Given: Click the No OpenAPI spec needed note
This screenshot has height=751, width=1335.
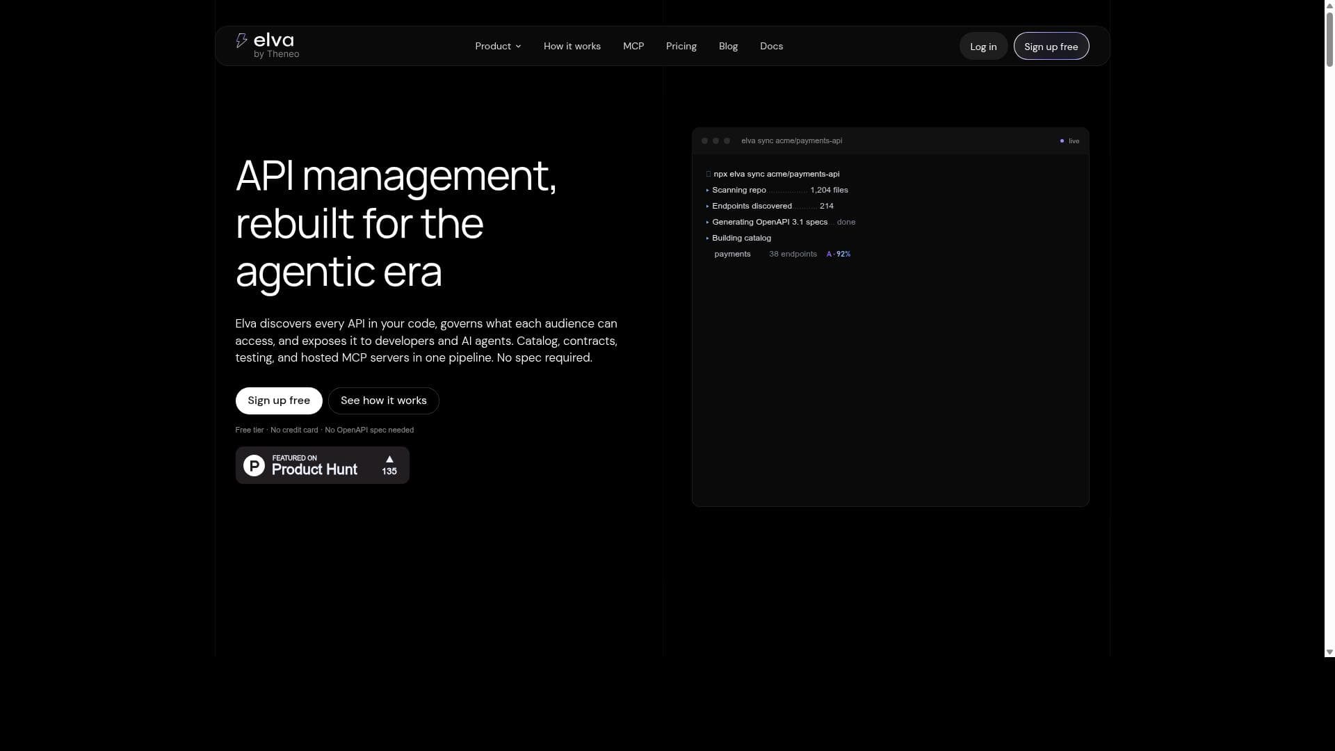Looking at the screenshot, I should [x=369, y=430].
